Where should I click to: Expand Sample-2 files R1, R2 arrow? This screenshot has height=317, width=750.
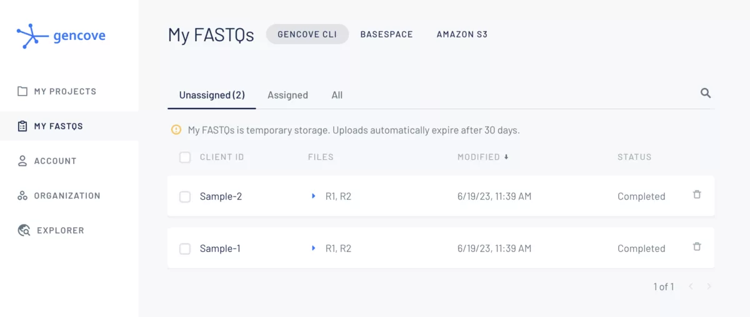314,196
